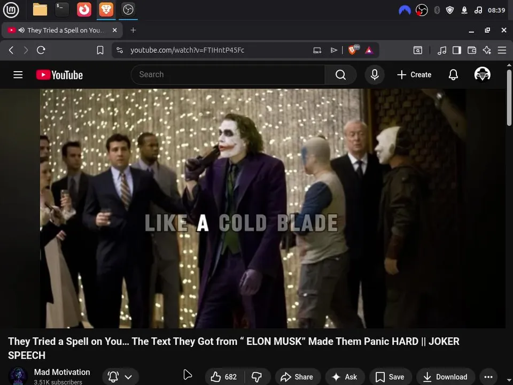The image size is (513, 385).
Task: Dislike this video
Action: (257, 377)
